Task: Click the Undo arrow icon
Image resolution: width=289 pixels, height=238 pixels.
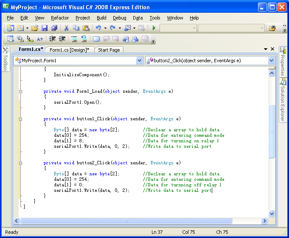Action: [x=98, y=28]
